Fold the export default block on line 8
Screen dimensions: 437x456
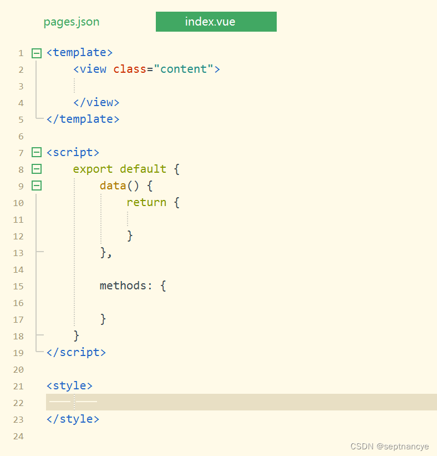coord(37,169)
